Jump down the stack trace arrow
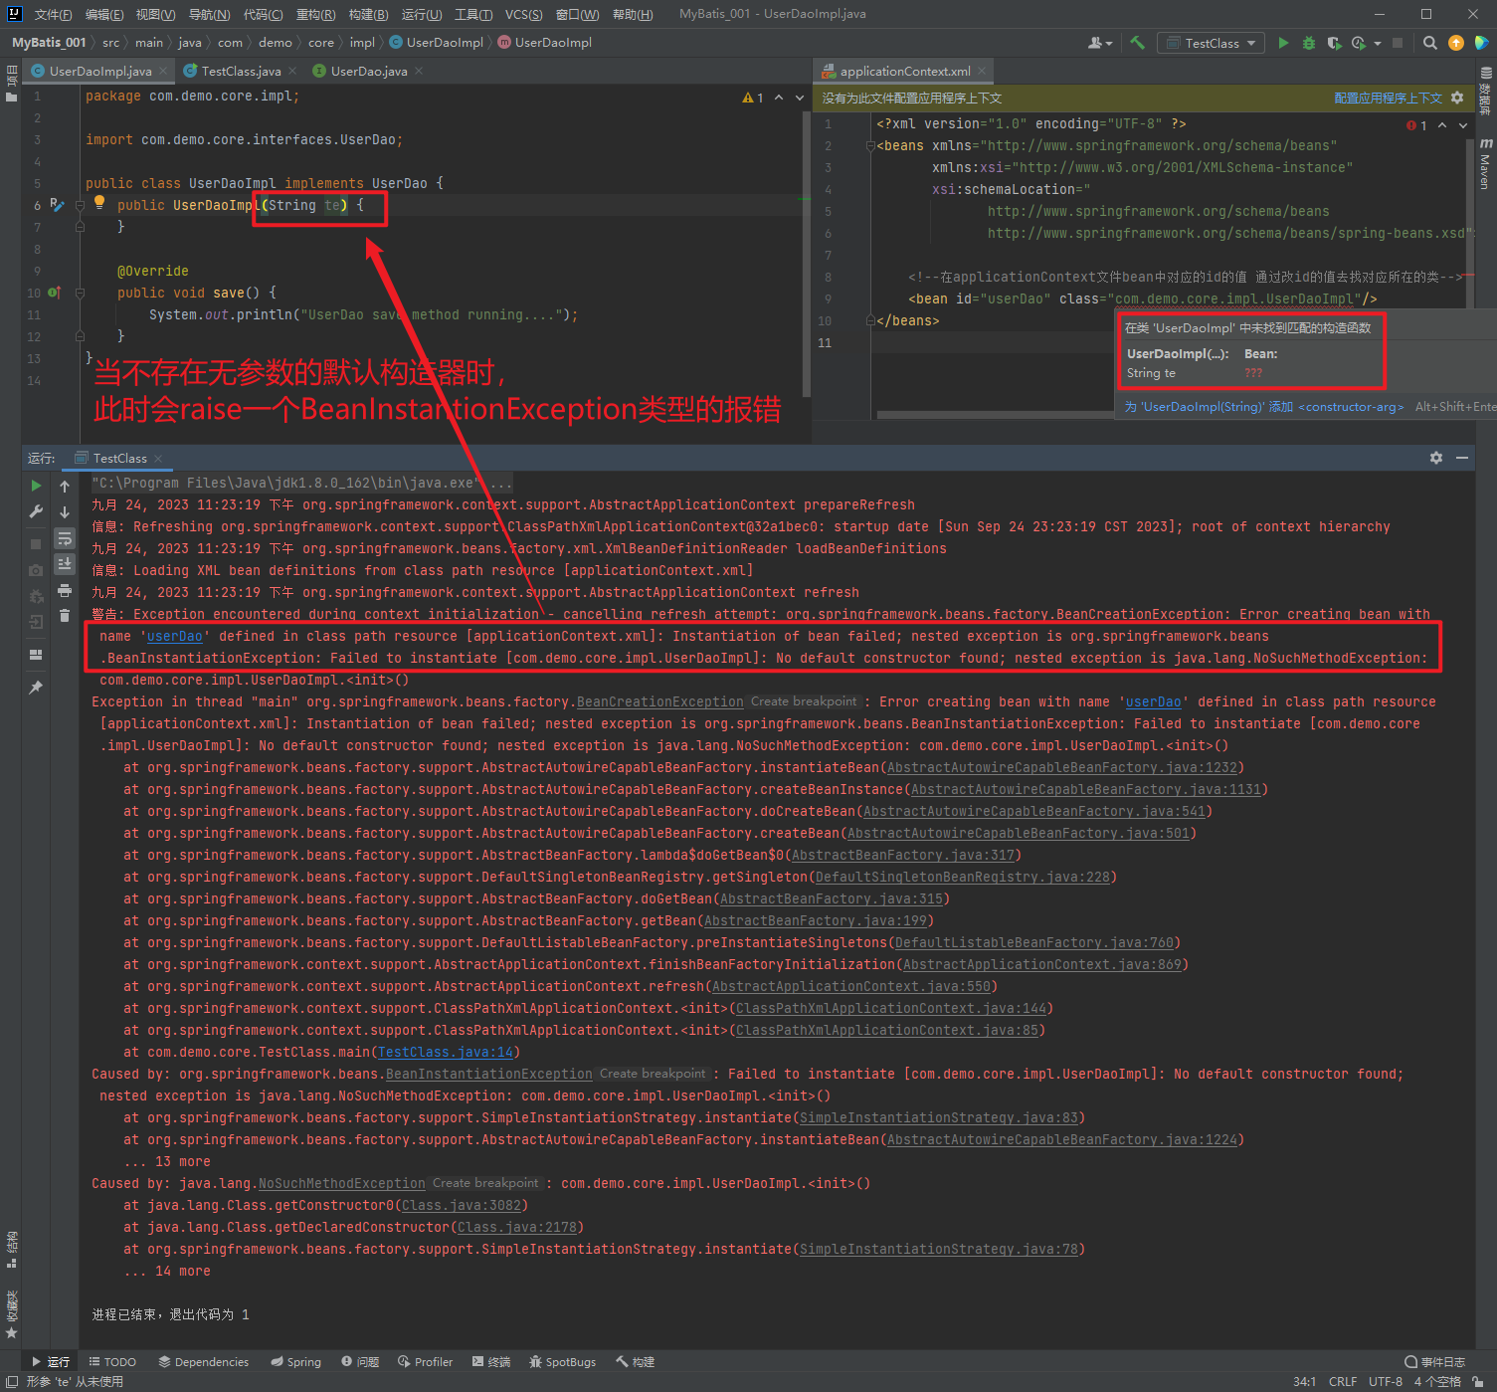1497x1392 pixels. [65, 511]
